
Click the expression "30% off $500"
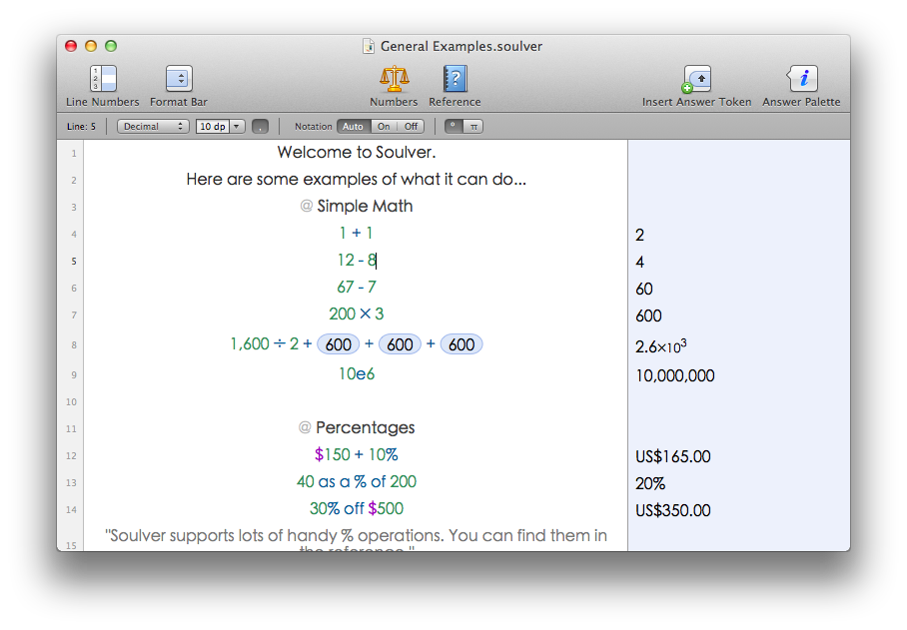click(x=357, y=508)
